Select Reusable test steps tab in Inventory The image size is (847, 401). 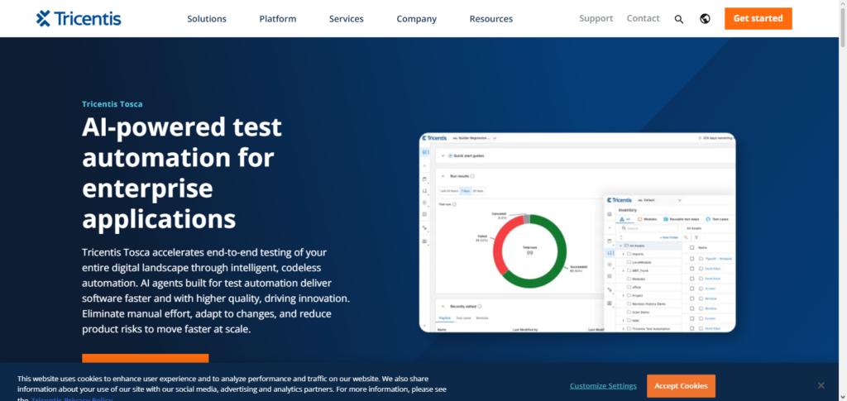point(680,220)
